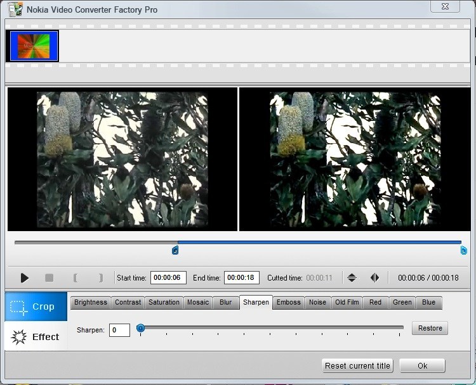Click the Sharpen slider handle
This screenshot has height=385, width=476.
click(140, 328)
